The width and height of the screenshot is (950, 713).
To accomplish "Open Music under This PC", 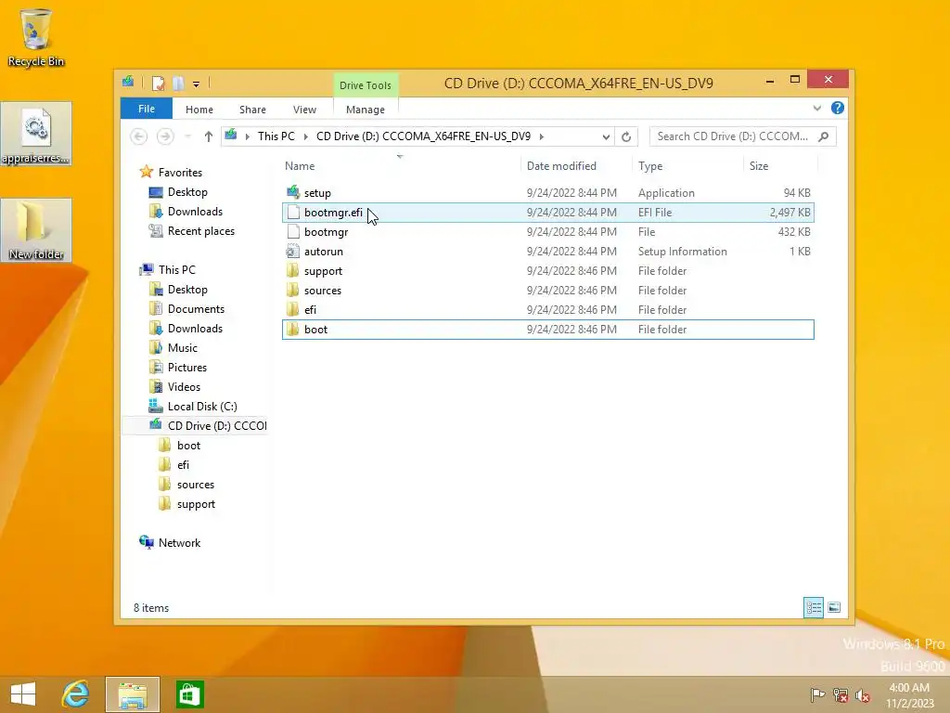I will click(x=183, y=348).
